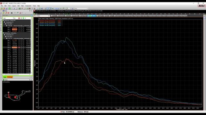Open the Layouts side tab

(x=1, y=28)
